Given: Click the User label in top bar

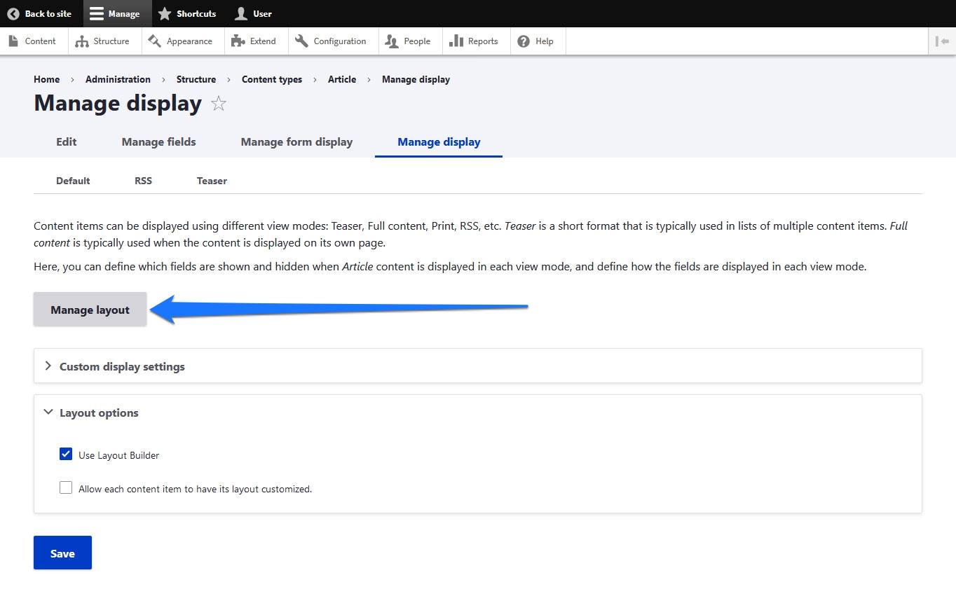Looking at the screenshot, I should click(x=262, y=13).
